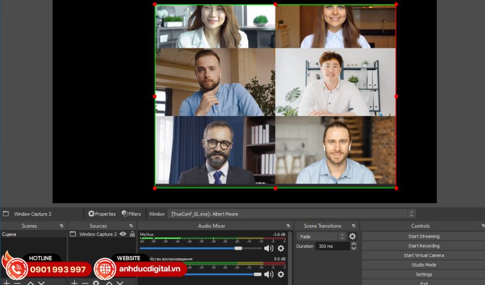Click the Start Streaming button

click(423, 237)
